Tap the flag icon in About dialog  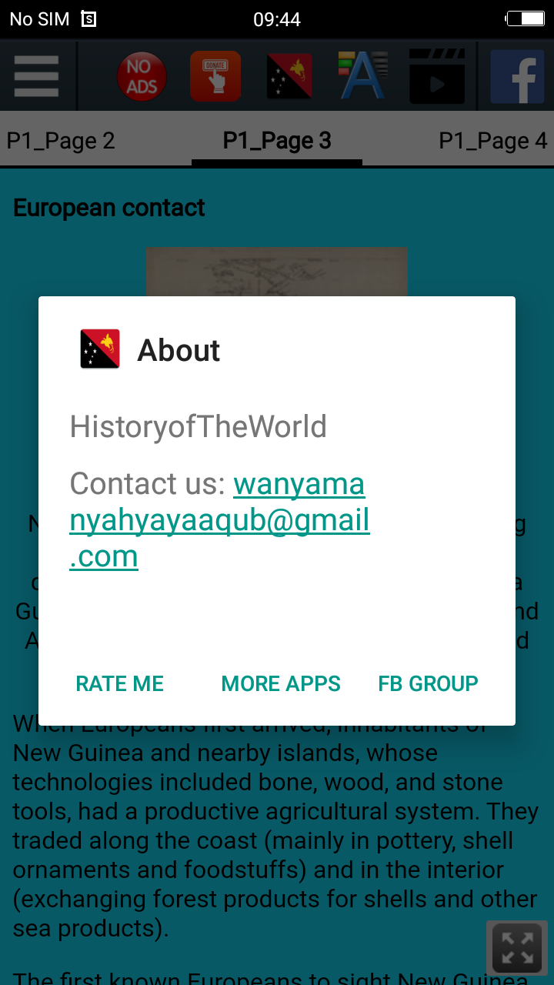[x=100, y=349]
